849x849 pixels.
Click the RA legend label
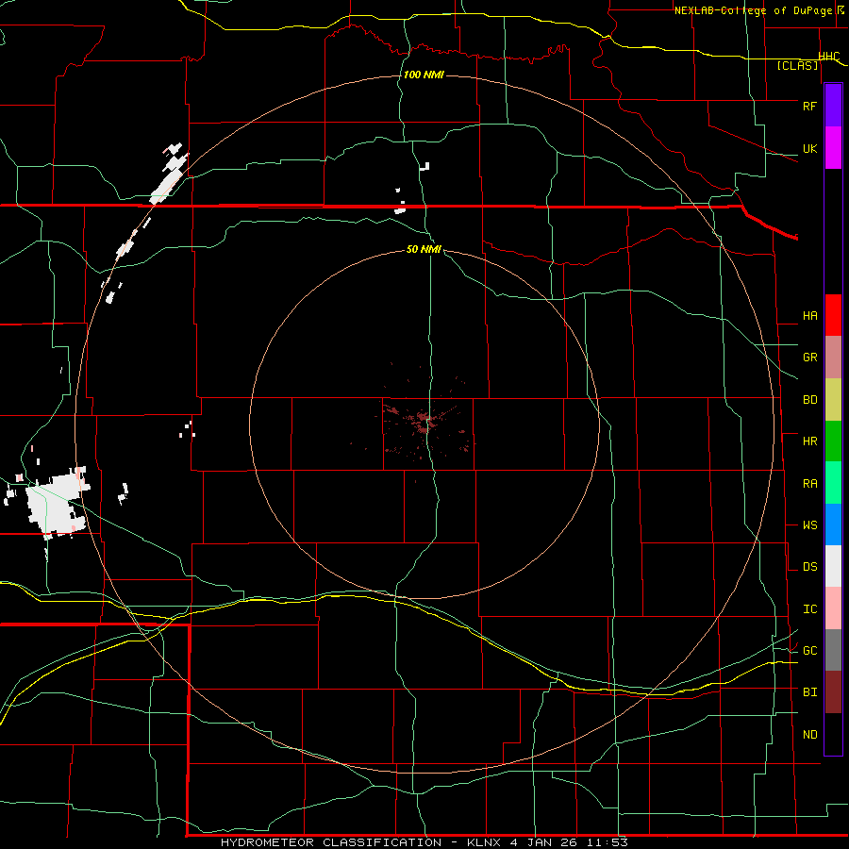pos(810,484)
